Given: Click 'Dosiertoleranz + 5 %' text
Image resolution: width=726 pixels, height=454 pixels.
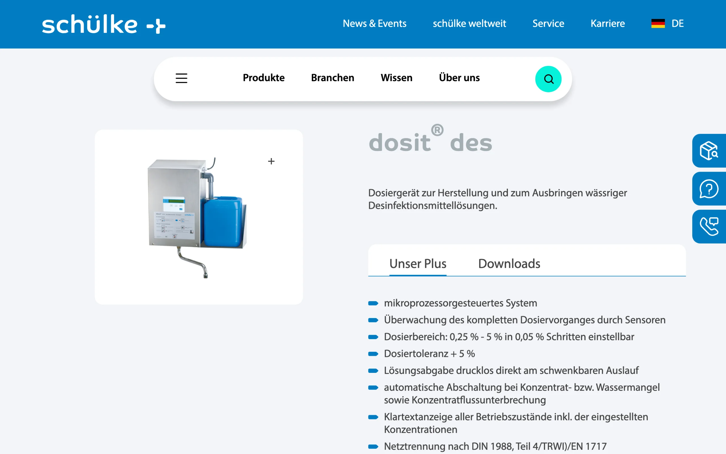Looking at the screenshot, I should click(429, 354).
